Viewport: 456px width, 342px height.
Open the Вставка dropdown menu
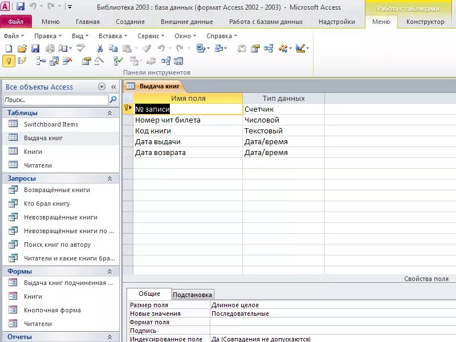click(x=113, y=36)
